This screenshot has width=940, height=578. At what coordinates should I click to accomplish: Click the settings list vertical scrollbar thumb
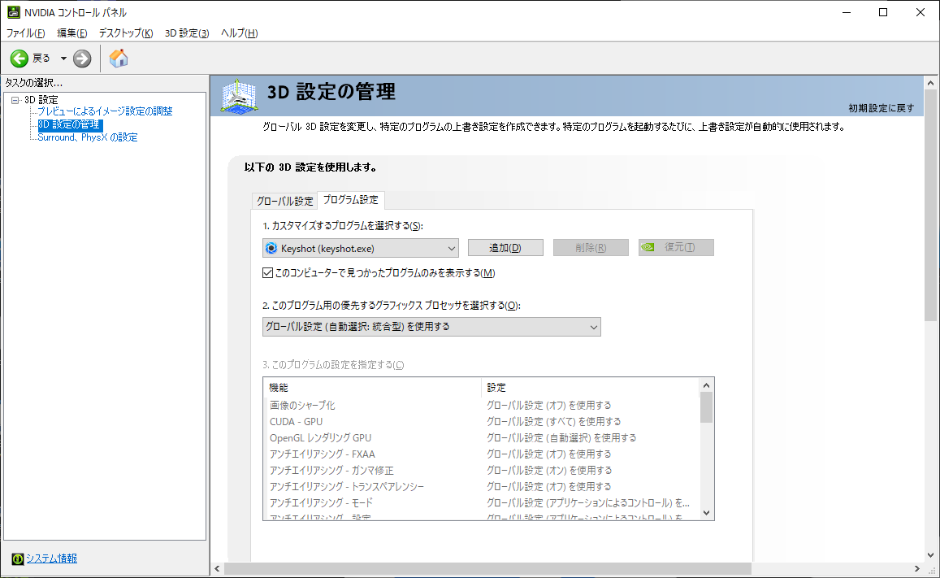[706, 408]
